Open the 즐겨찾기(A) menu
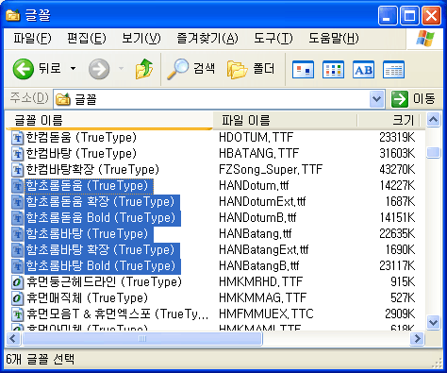 pos(207,39)
